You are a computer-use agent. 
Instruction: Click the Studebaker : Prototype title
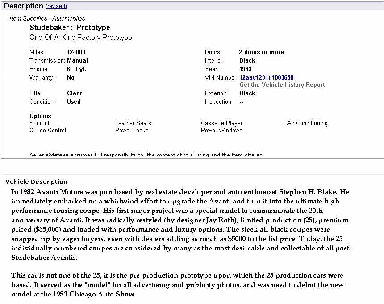[70, 27]
